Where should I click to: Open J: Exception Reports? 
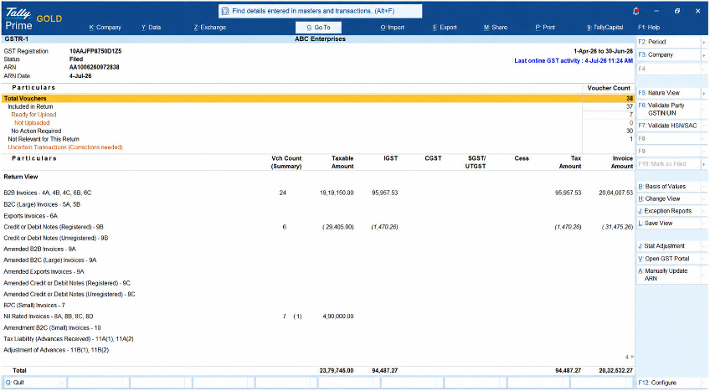pos(669,211)
